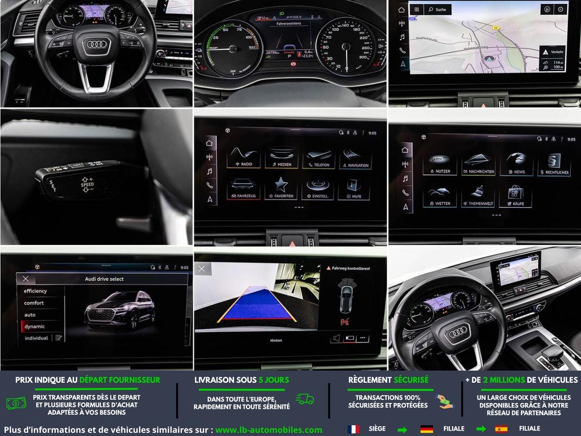Open the NEWS tile
This screenshot has width=581, height=436.
point(516,164)
